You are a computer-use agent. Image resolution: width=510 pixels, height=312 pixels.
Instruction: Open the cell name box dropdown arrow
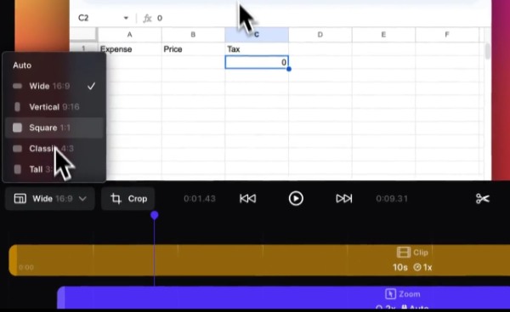point(126,18)
